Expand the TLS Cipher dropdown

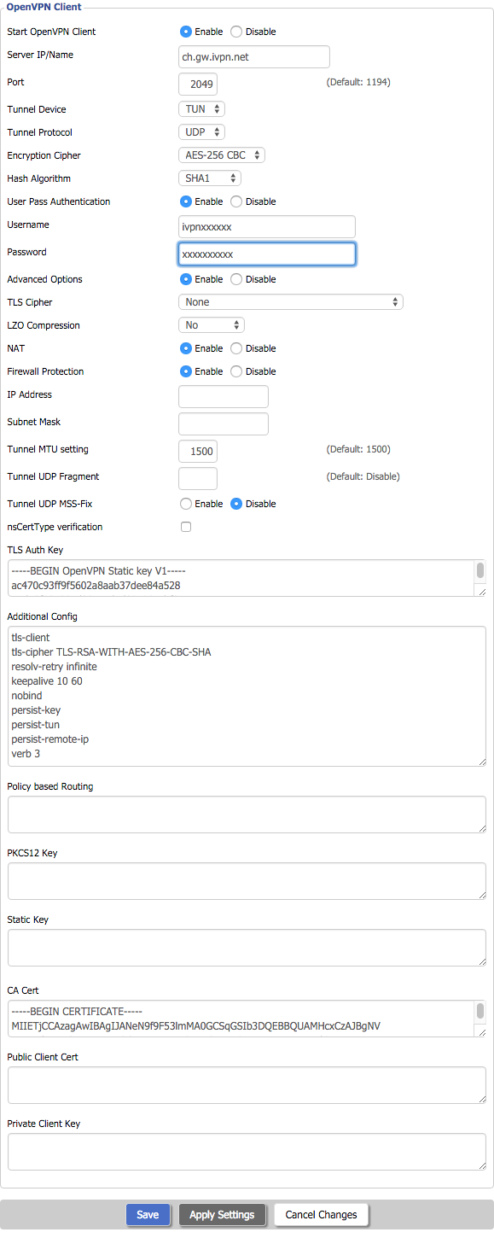point(291,302)
